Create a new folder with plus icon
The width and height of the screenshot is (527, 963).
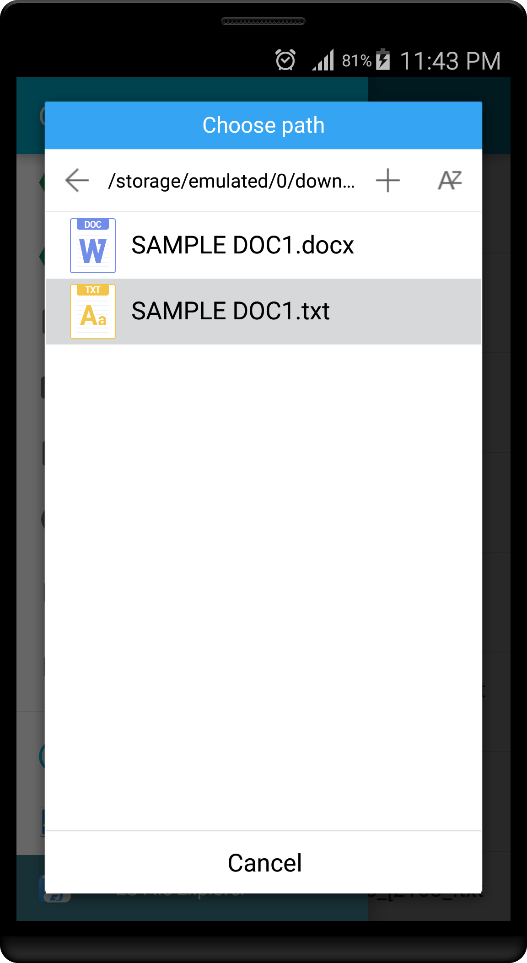click(388, 180)
